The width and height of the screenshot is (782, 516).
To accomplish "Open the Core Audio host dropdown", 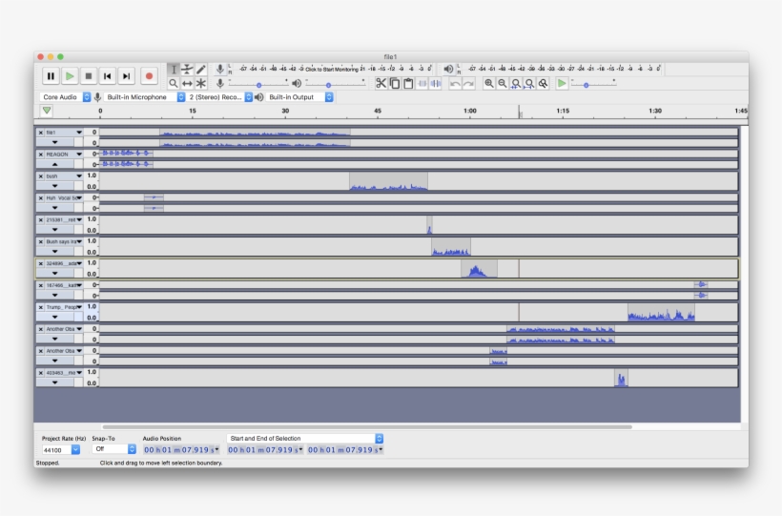I will 65,97.
